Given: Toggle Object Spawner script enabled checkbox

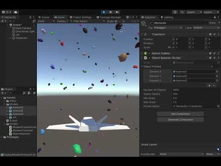Looking at the screenshot, I should [149, 58].
